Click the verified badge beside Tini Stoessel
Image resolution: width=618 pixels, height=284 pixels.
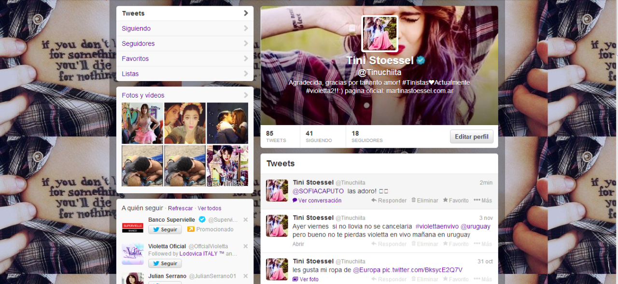click(x=421, y=60)
